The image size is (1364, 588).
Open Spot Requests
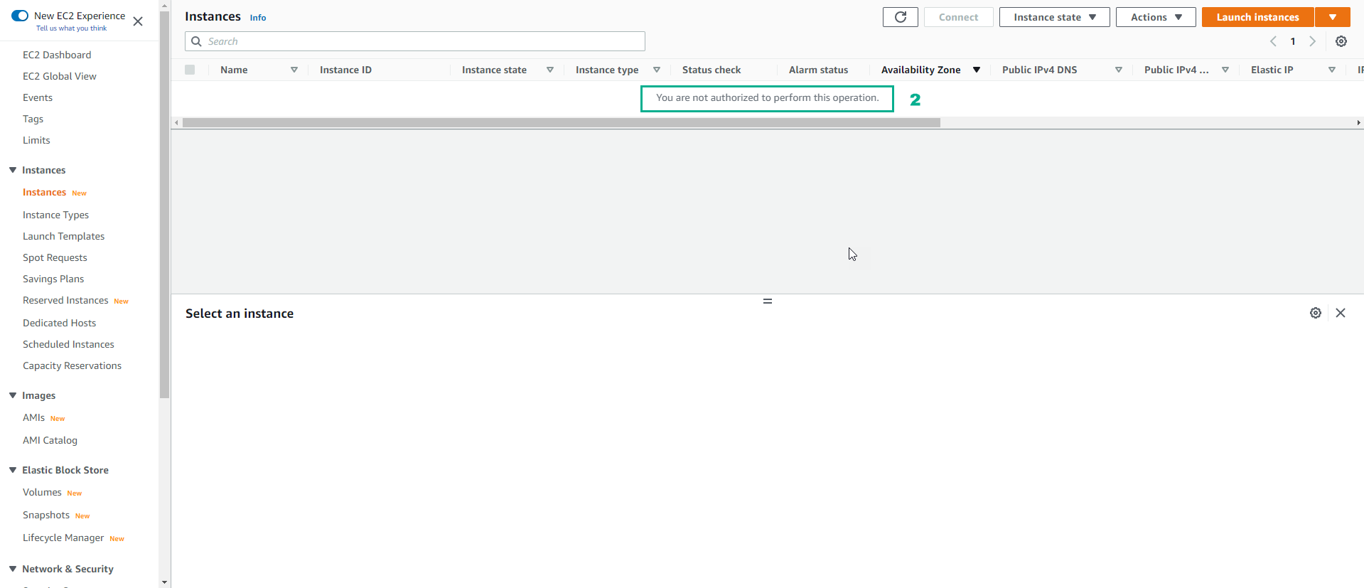coord(55,257)
